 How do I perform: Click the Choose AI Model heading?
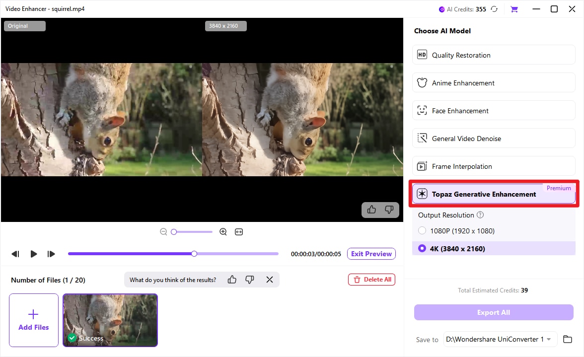(x=442, y=31)
